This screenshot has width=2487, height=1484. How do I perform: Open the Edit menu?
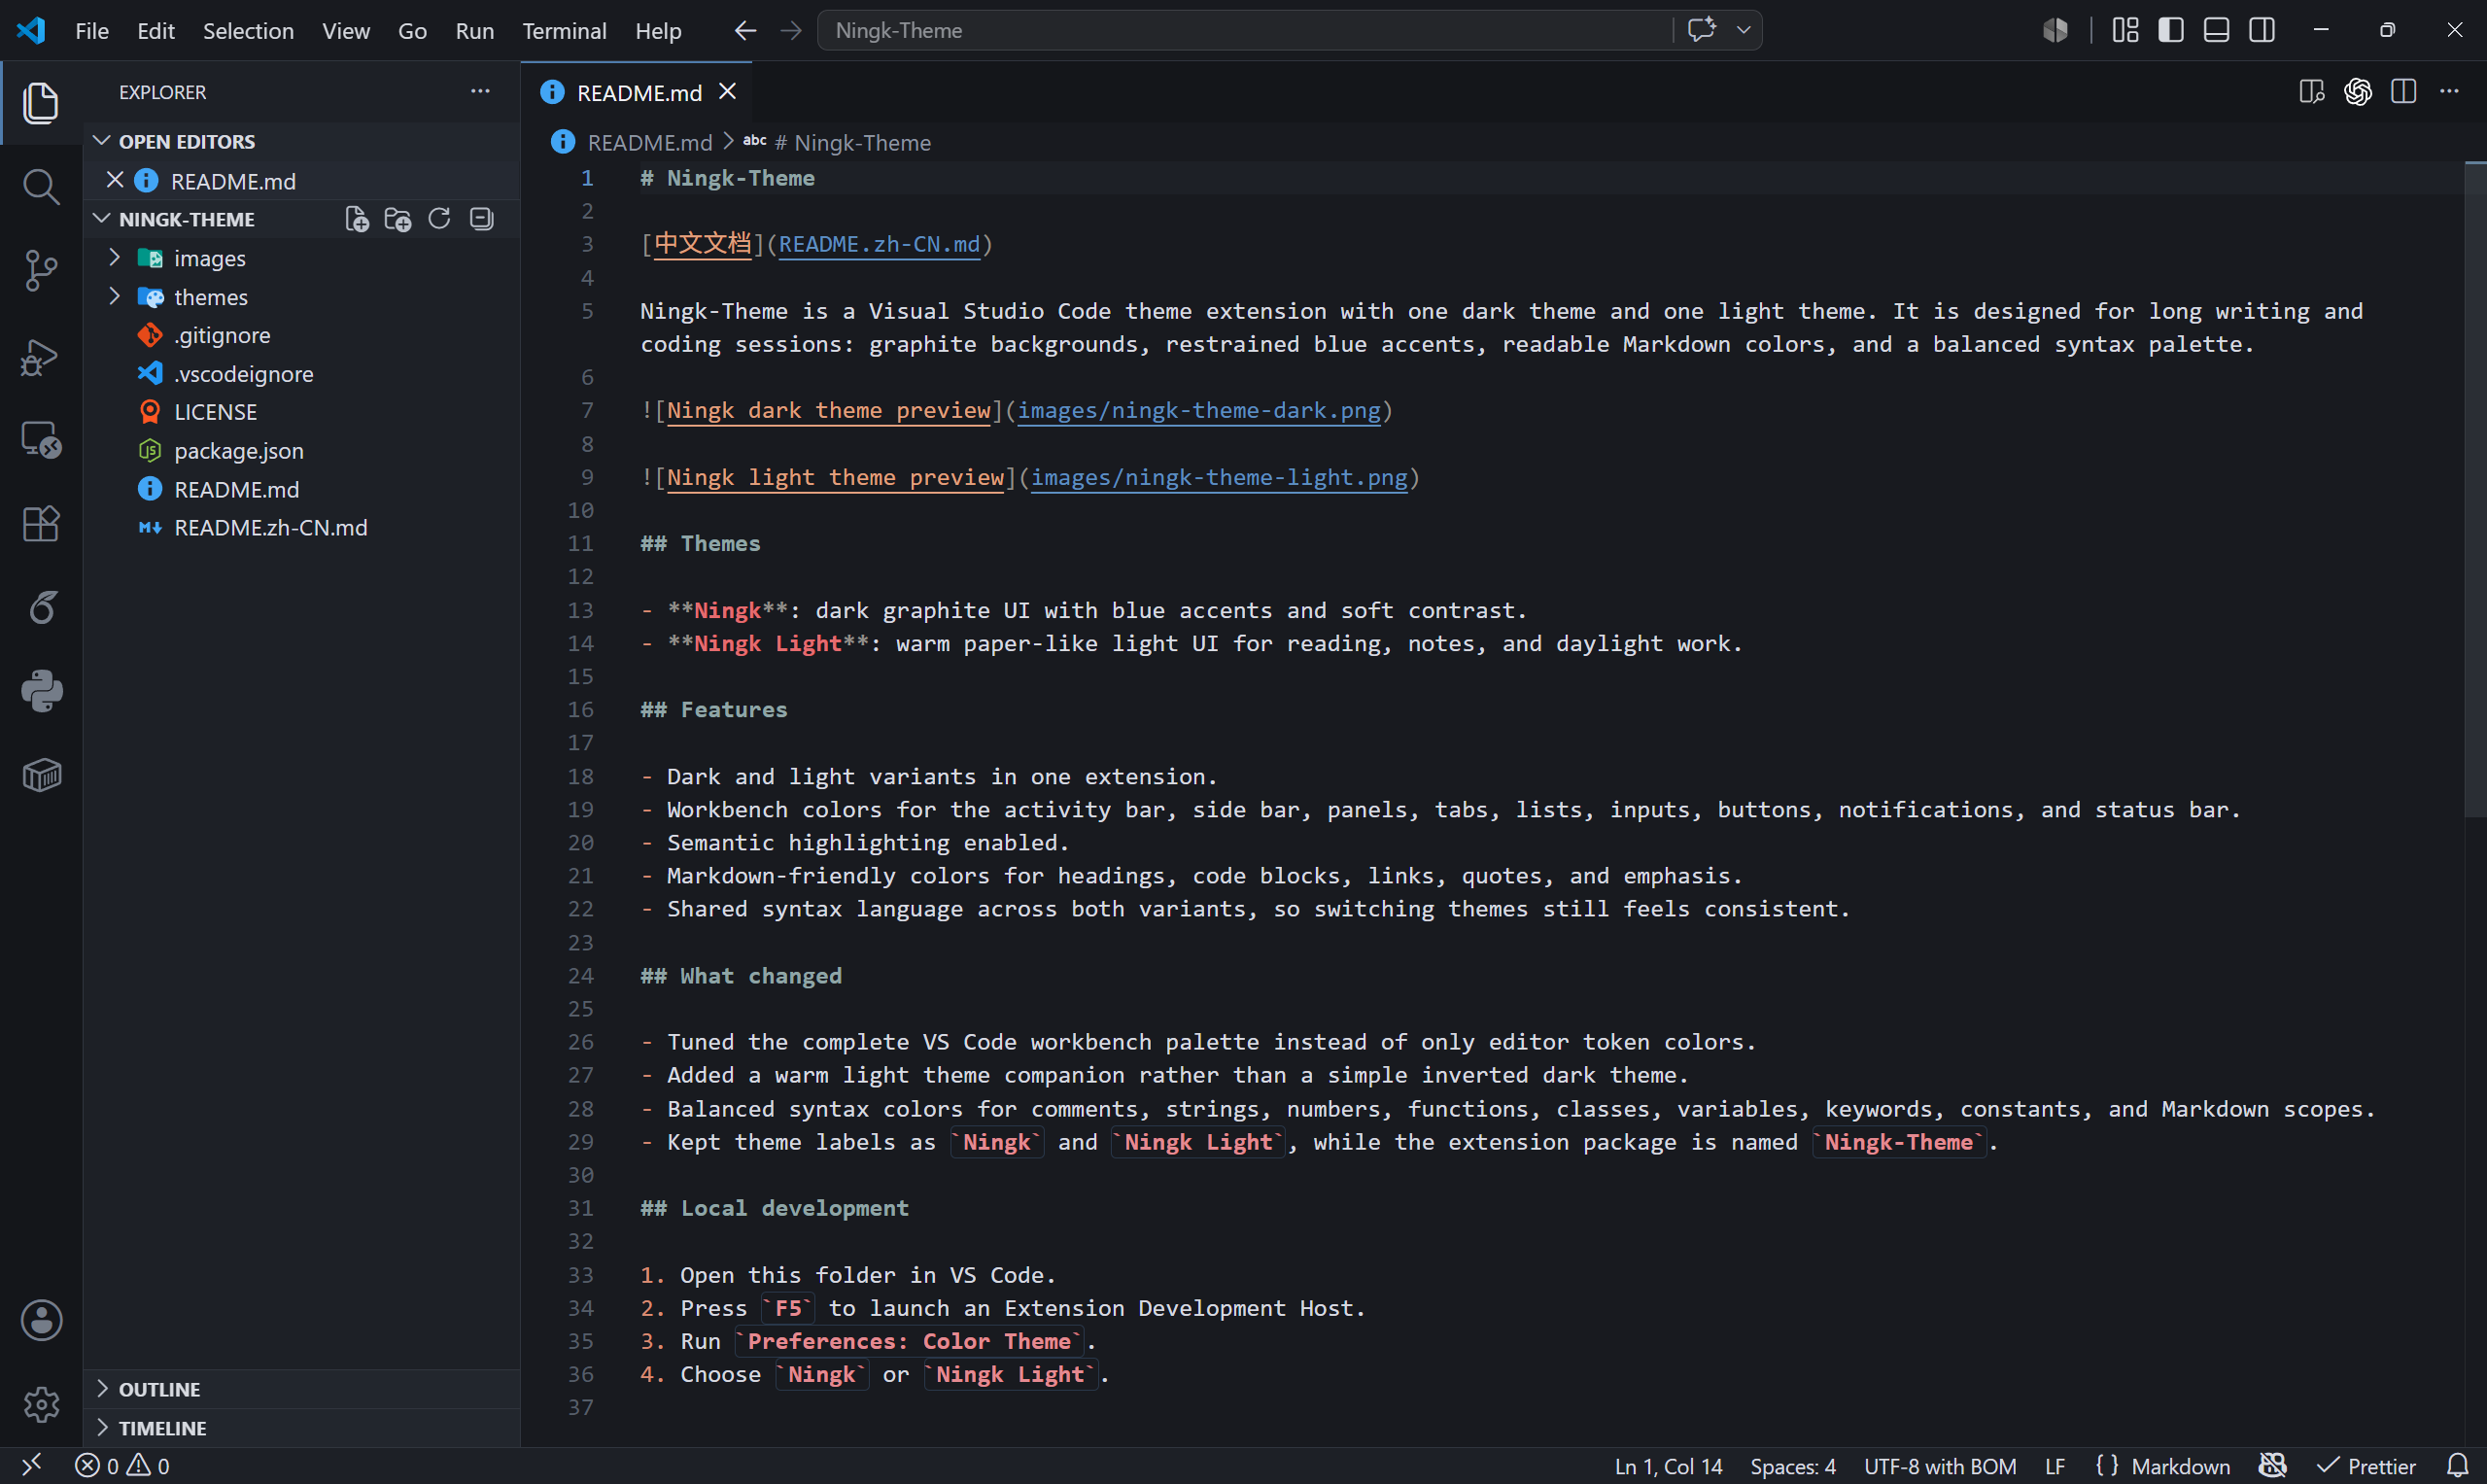156,31
